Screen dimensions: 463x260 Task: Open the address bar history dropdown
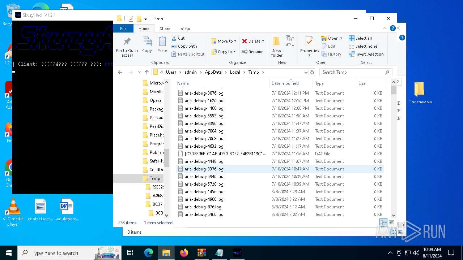306,72
